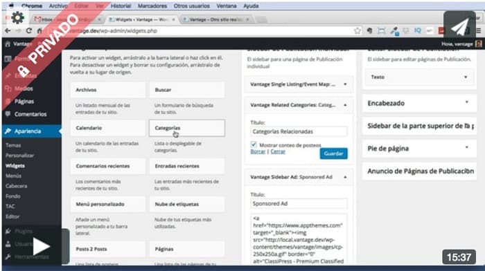Image resolution: width=485 pixels, height=271 pixels.
Task: Select the Entradas recientes widget
Action: (187, 166)
